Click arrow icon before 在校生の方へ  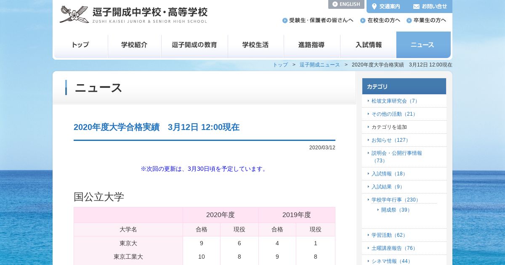point(363,20)
